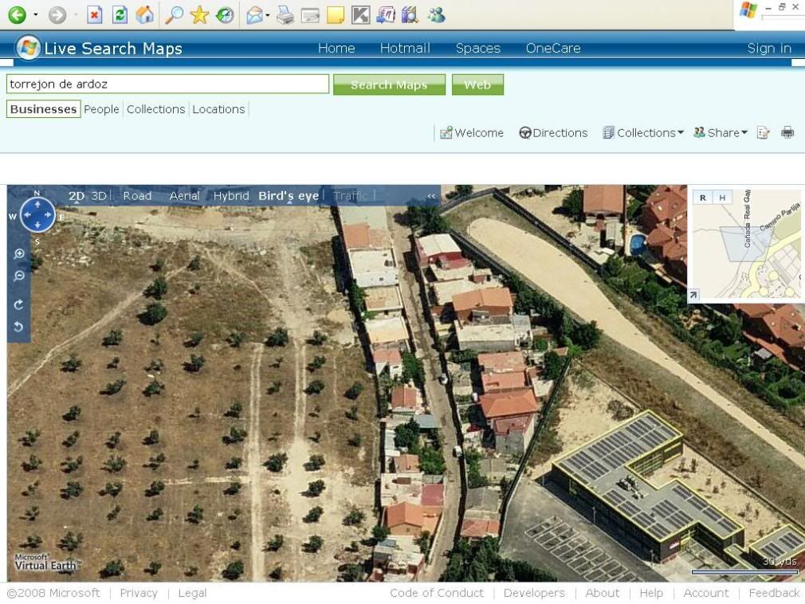Click the browser Home icon
The image size is (805, 604).
pos(144,14)
